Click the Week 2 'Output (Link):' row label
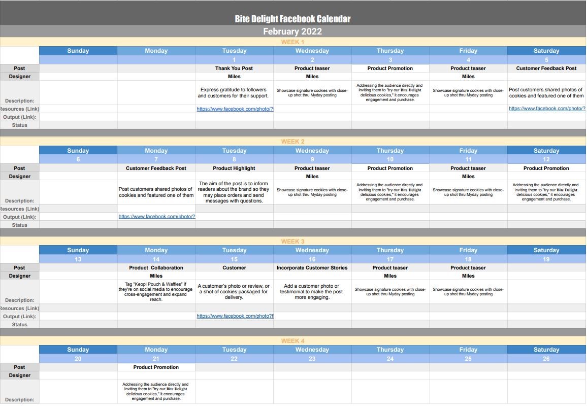 tap(19, 217)
